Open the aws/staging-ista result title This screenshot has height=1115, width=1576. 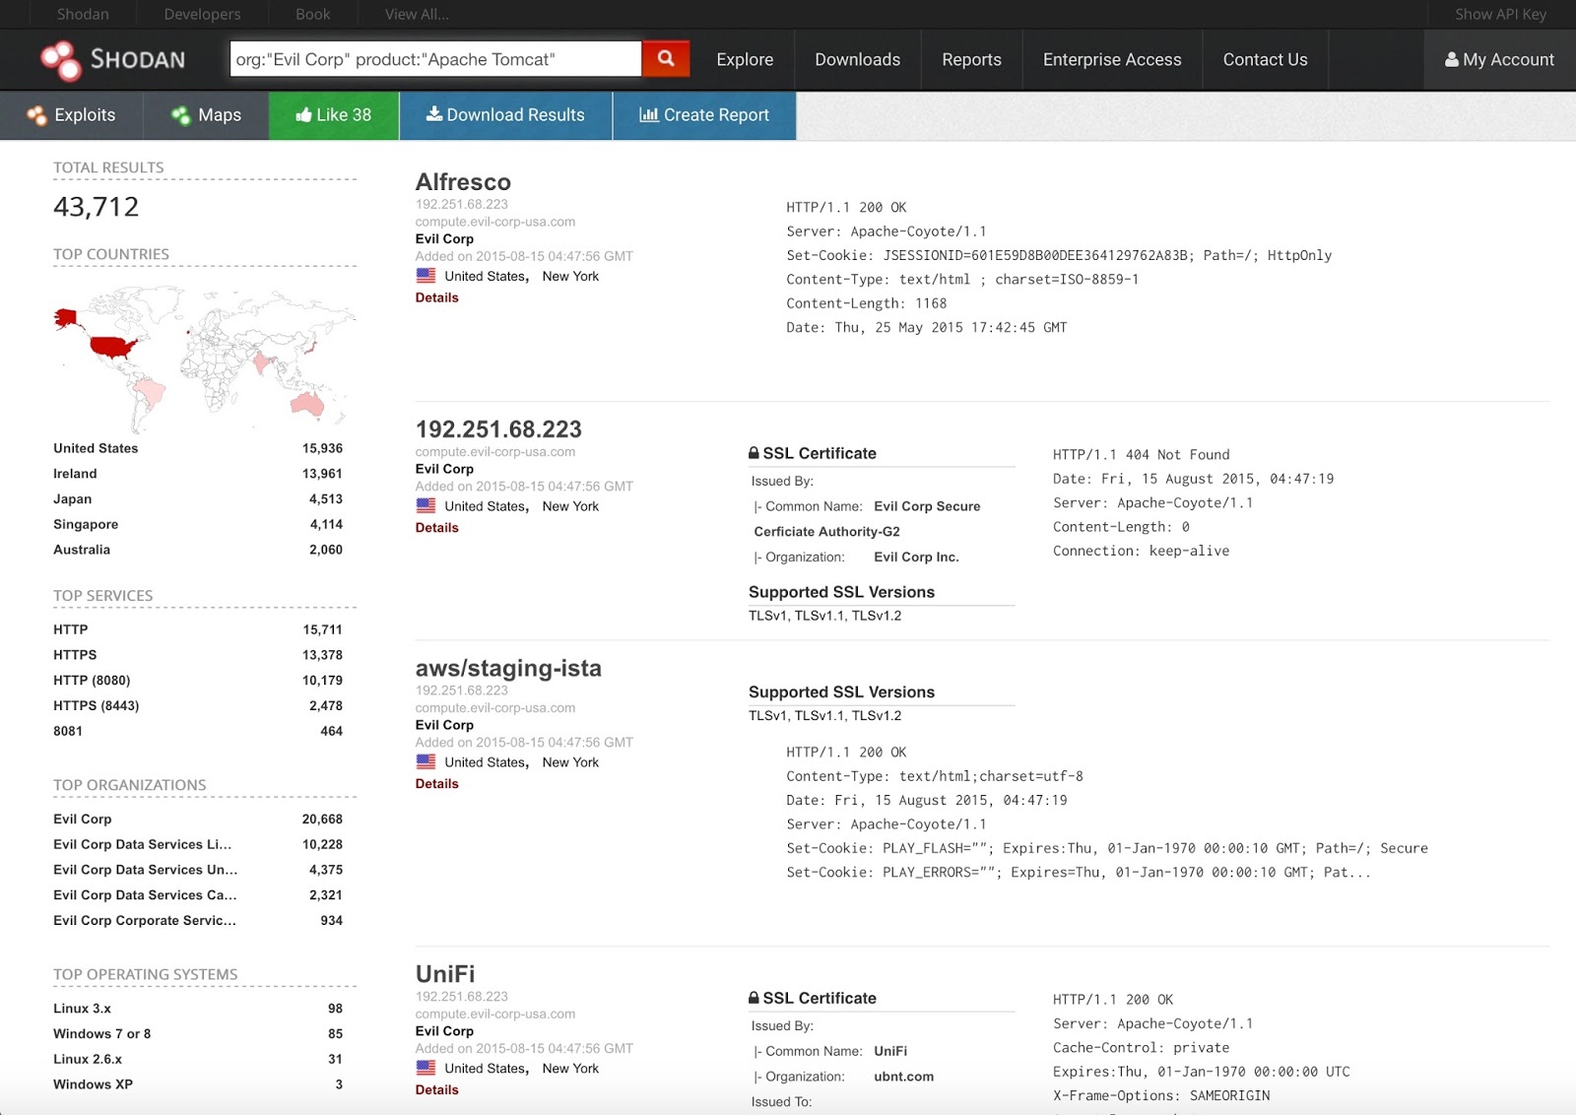[x=508, y=668]
